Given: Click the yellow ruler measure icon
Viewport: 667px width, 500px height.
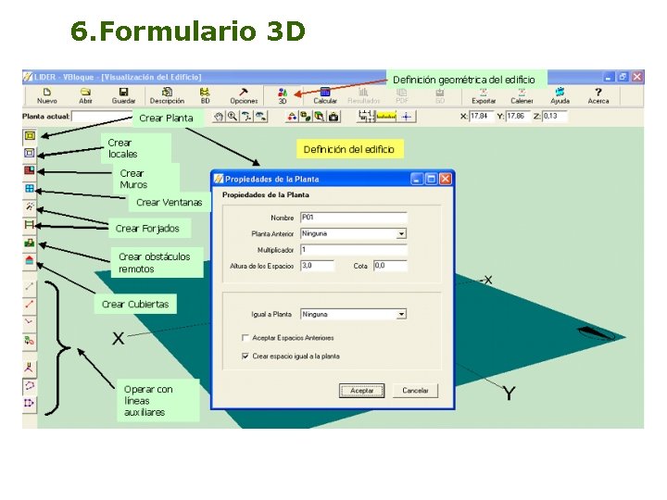Looking at the screenshot, I should point(386,116).
